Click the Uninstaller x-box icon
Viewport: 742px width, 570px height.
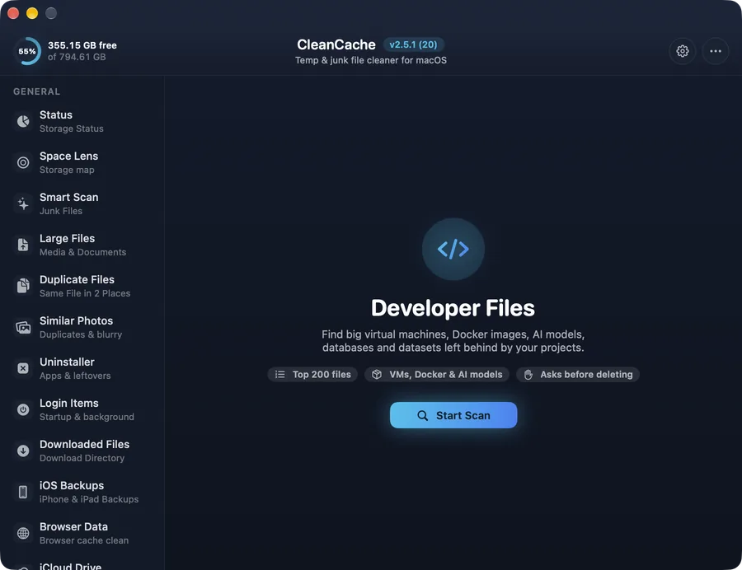pyautogui.click(x=23, y=368)
